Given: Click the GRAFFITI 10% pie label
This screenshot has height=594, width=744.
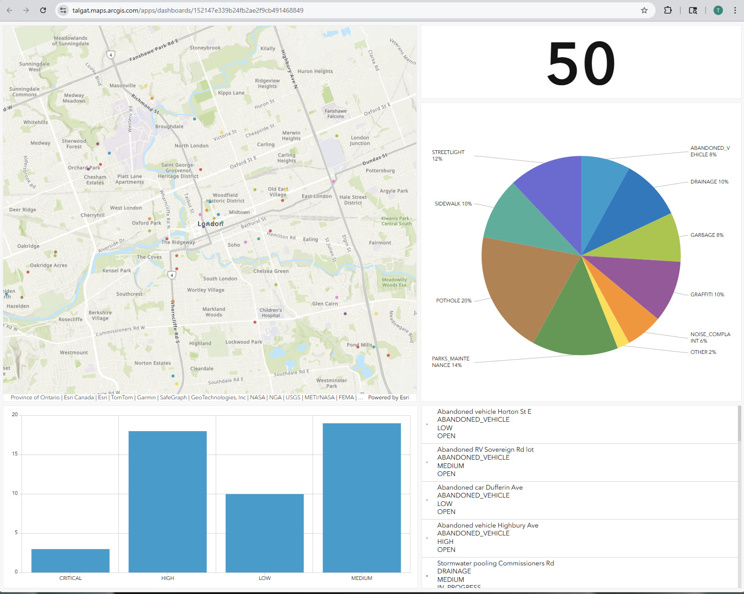Looking at the screenshot, I should [707, 294].
